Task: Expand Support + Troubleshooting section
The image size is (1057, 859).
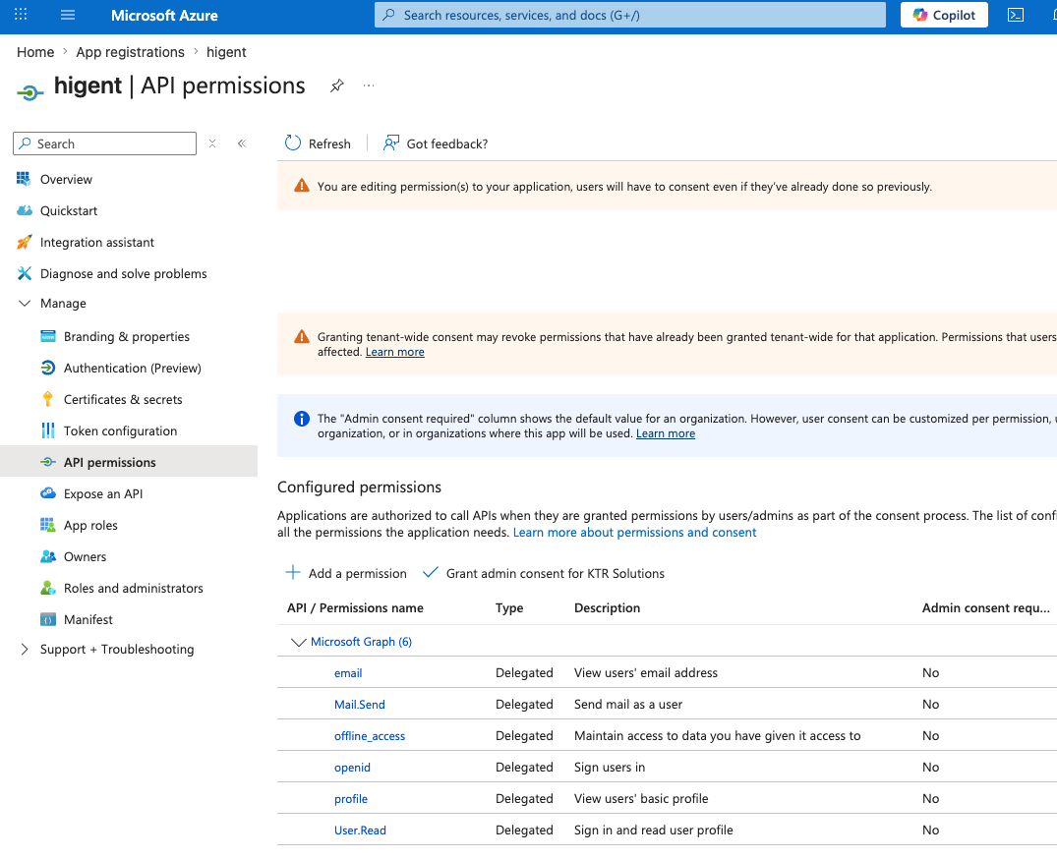Action: coord(25,650)
